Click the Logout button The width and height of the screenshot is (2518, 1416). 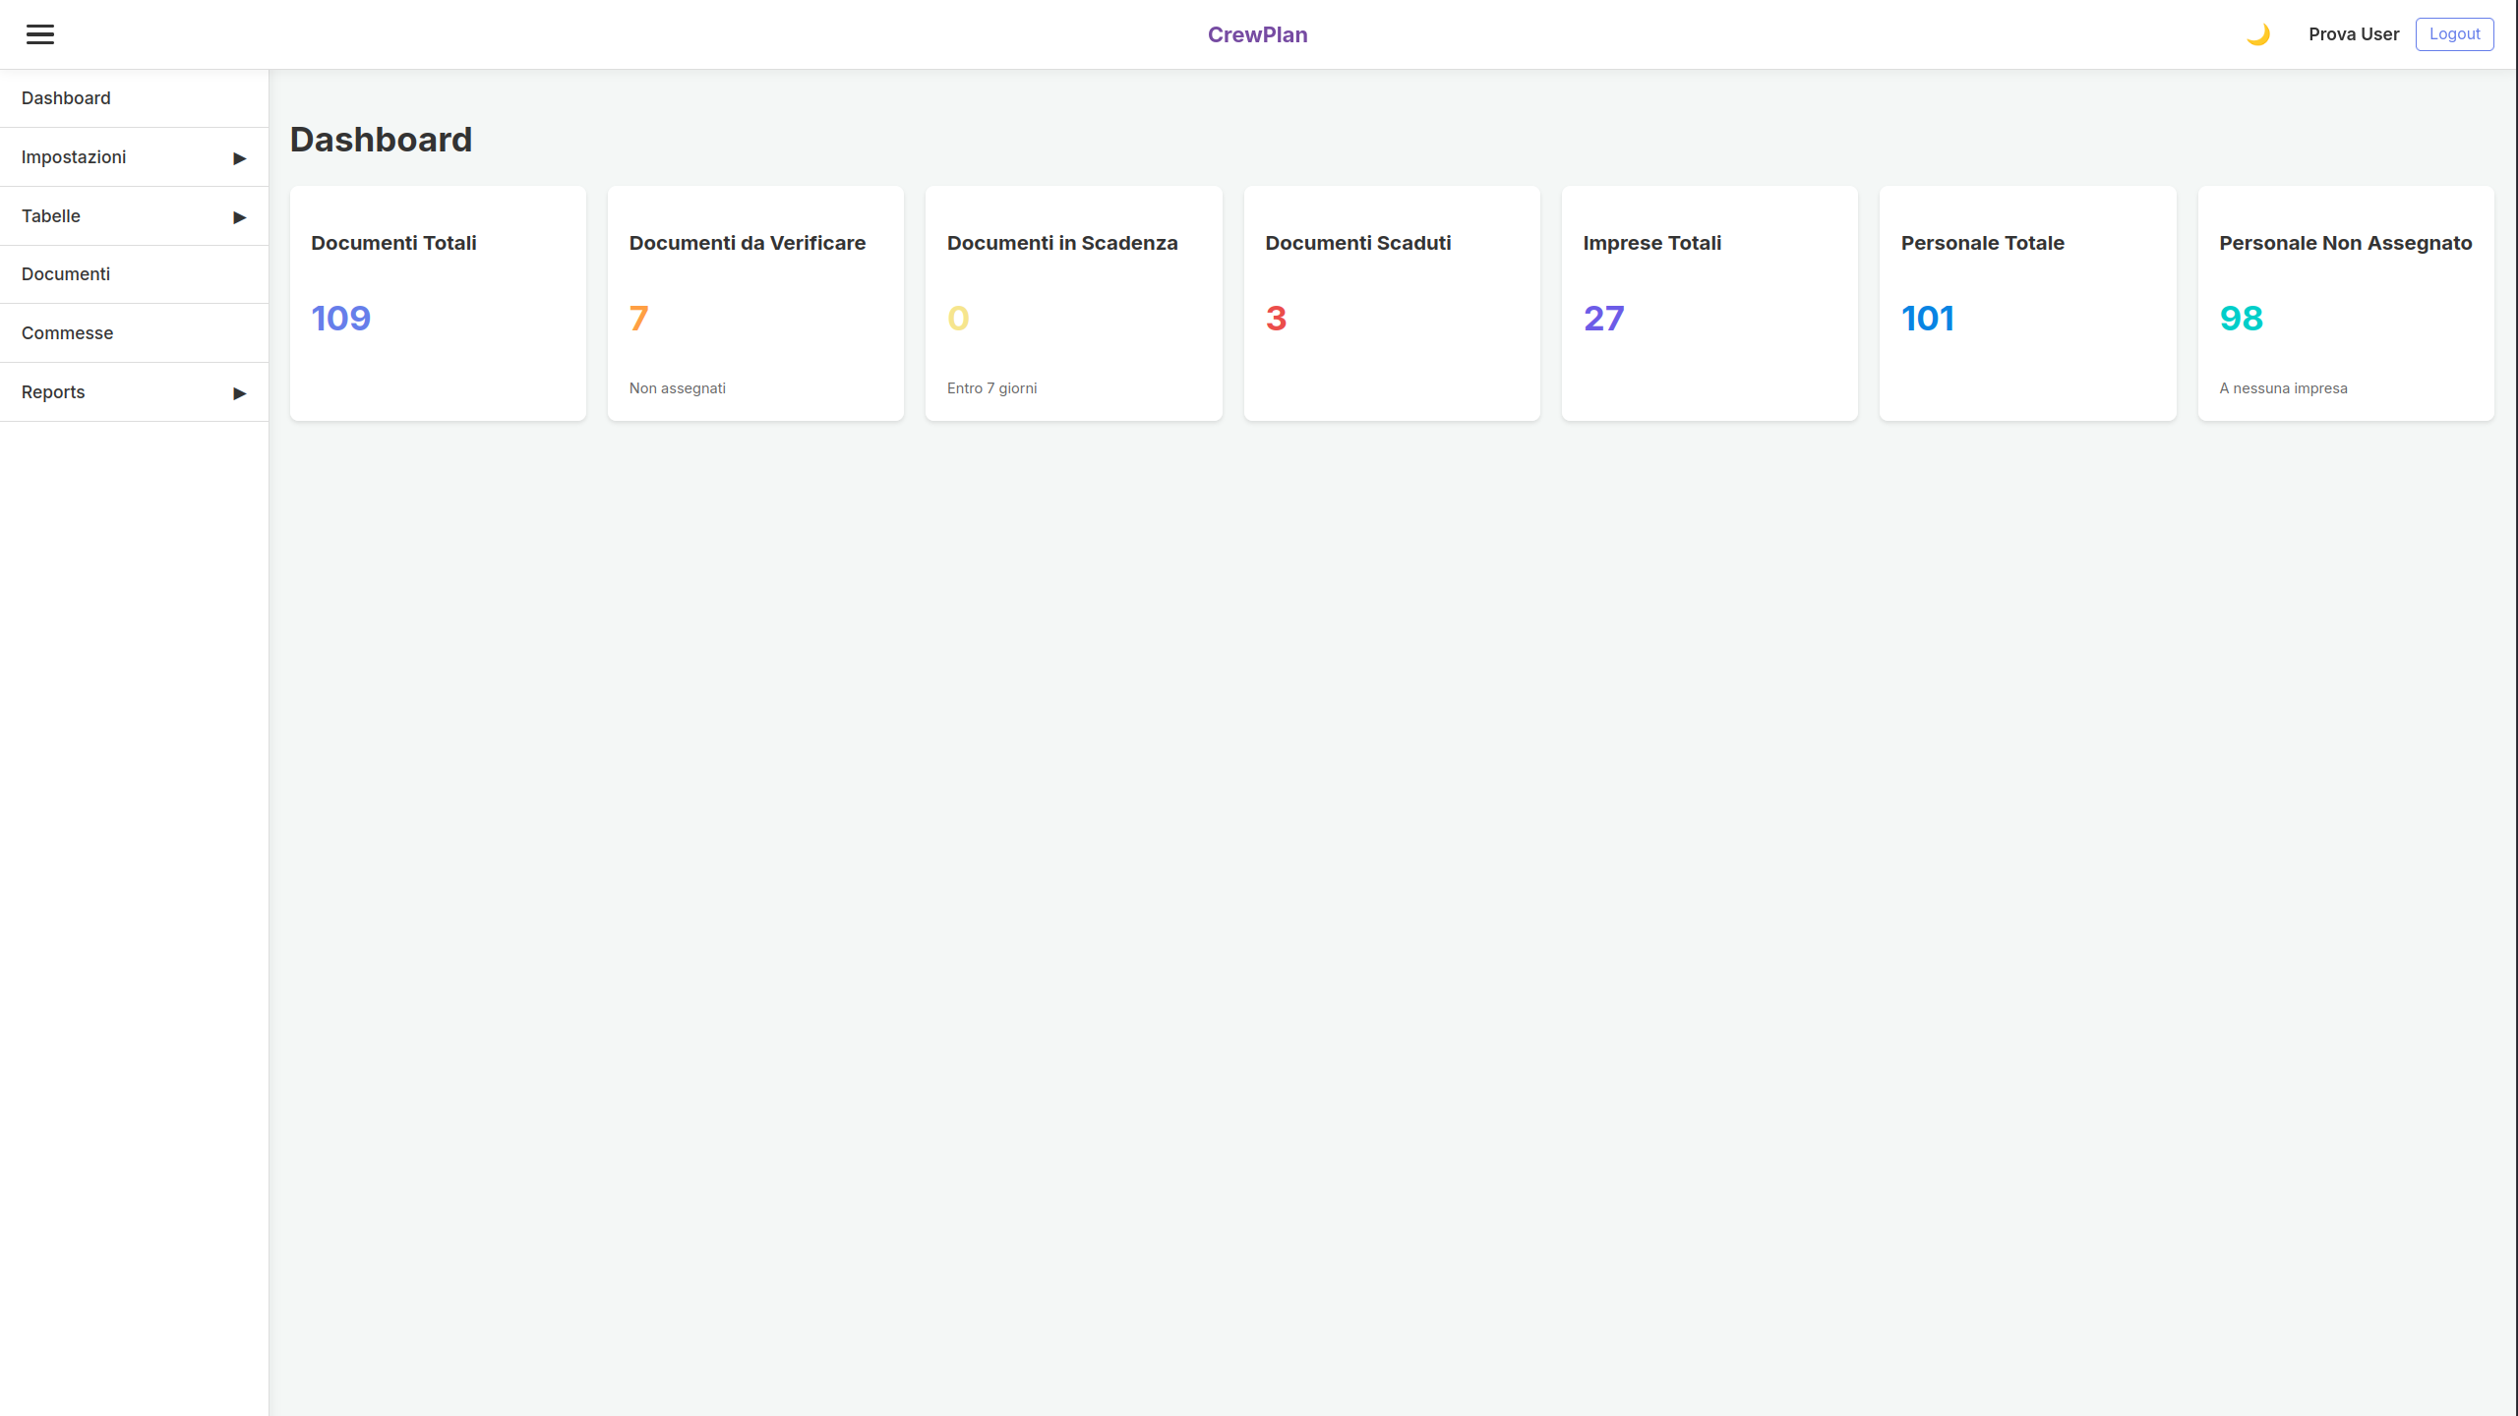click(2454, 33)
